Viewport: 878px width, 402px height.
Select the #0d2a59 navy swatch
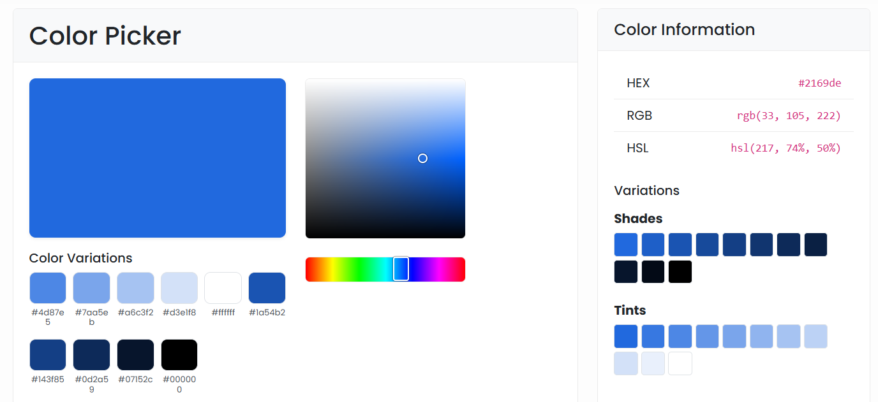[91, 355]
